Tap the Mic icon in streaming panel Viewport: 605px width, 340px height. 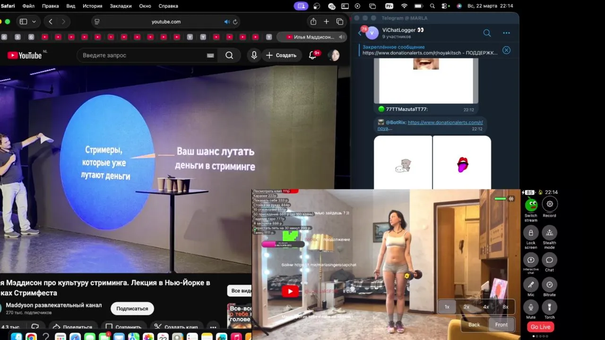531,284
